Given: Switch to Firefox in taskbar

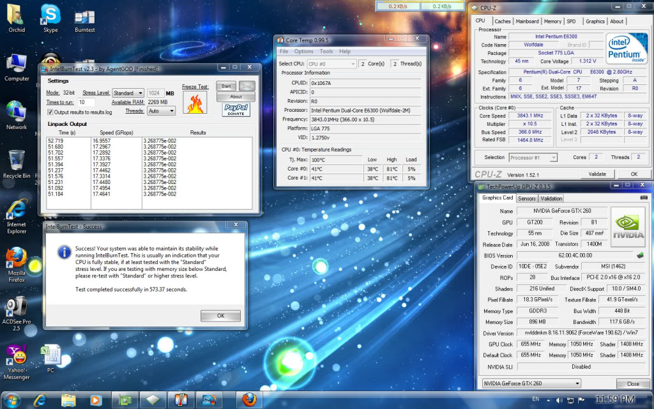Looking at the screenshot, I should (249, 400).
